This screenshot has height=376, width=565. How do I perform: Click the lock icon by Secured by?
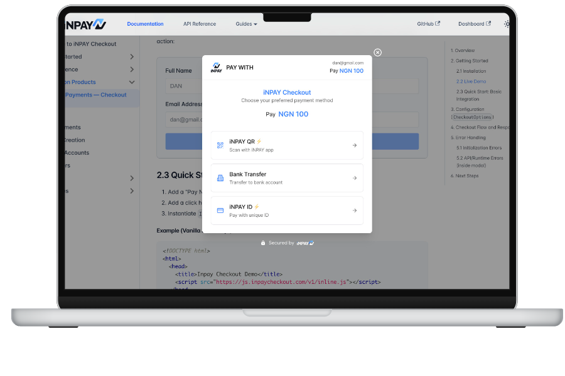pyautogui.click(x=263, y=243)
